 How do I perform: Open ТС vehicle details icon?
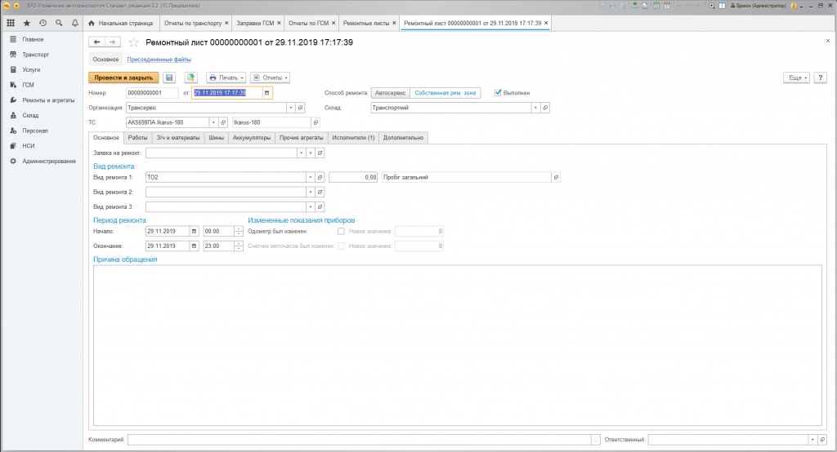223,122
